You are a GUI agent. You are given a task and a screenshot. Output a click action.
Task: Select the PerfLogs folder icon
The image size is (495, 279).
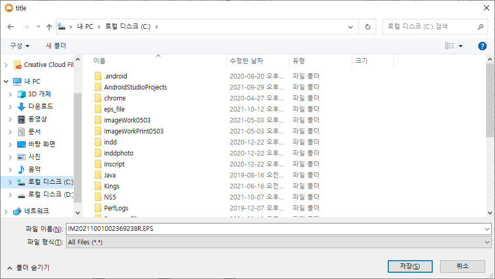(x=98, y=208)
